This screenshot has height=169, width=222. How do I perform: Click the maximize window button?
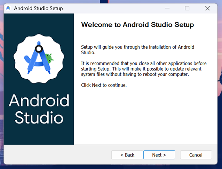click(x=187, y=8)
